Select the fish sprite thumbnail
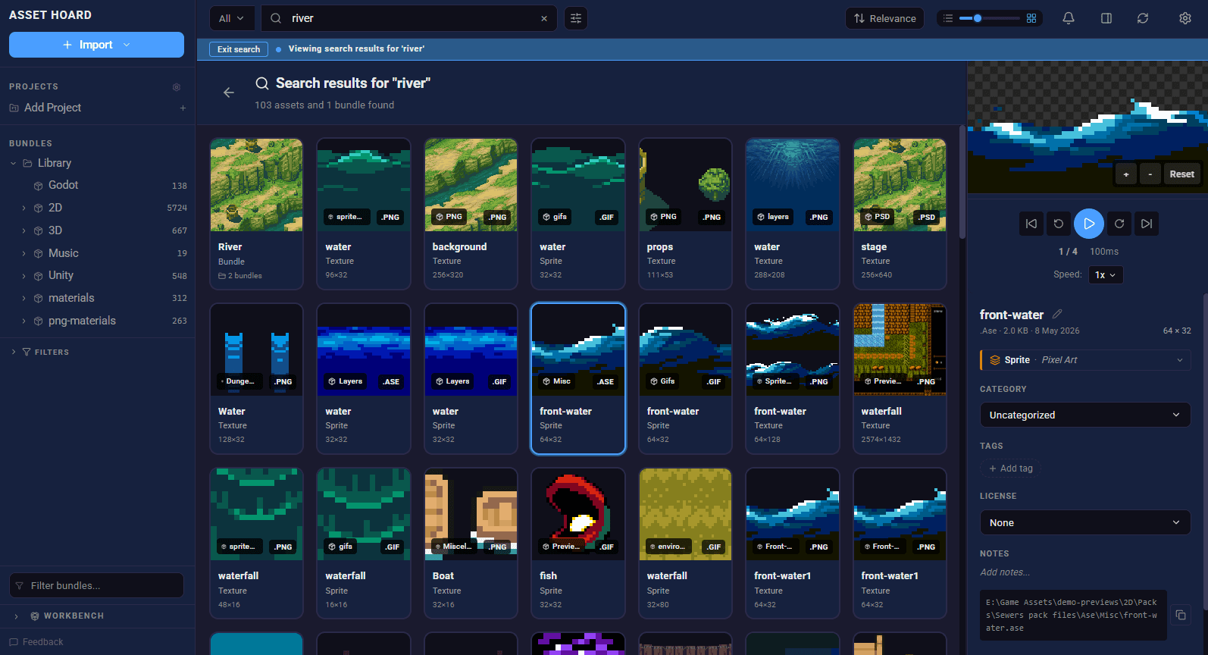1208x655 pixels. 578,514
